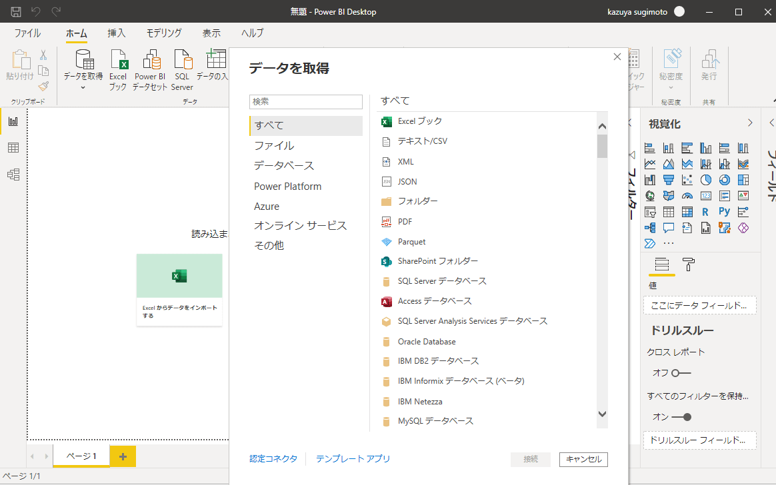Select the ページ 1 tab
Image resolution: width=776 pixels, height=485 pixels.
click(x=81, y=456)
